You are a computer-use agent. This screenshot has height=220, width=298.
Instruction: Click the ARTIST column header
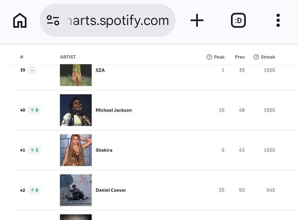pos(68,57)
